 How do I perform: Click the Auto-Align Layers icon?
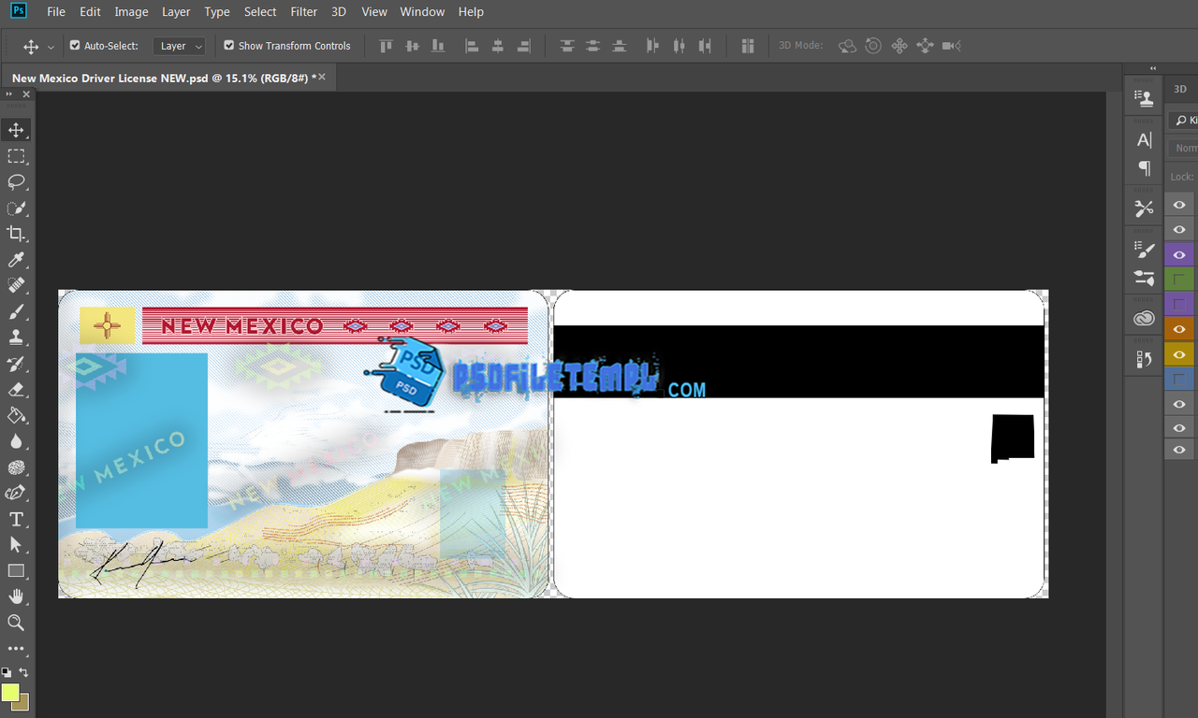[747, 46]
